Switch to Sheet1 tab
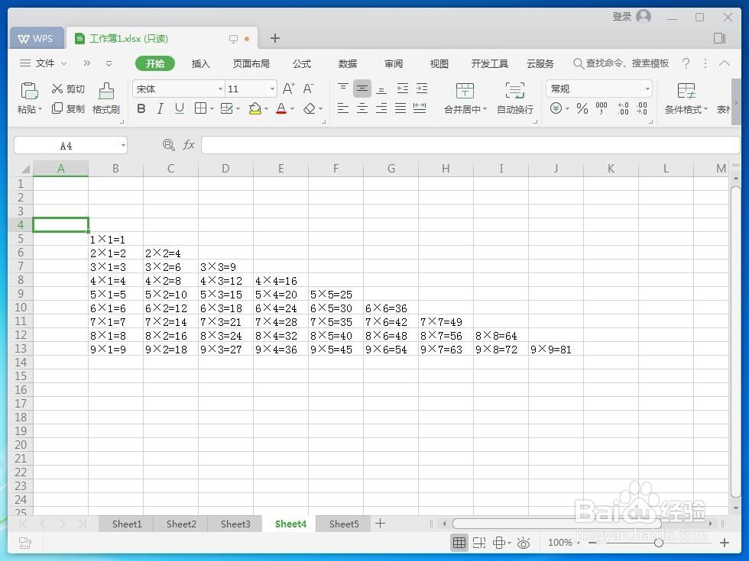 coord(127,524)
